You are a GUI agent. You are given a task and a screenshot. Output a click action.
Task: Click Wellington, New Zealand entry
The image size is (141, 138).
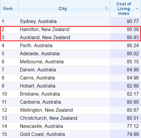[46, 110]
